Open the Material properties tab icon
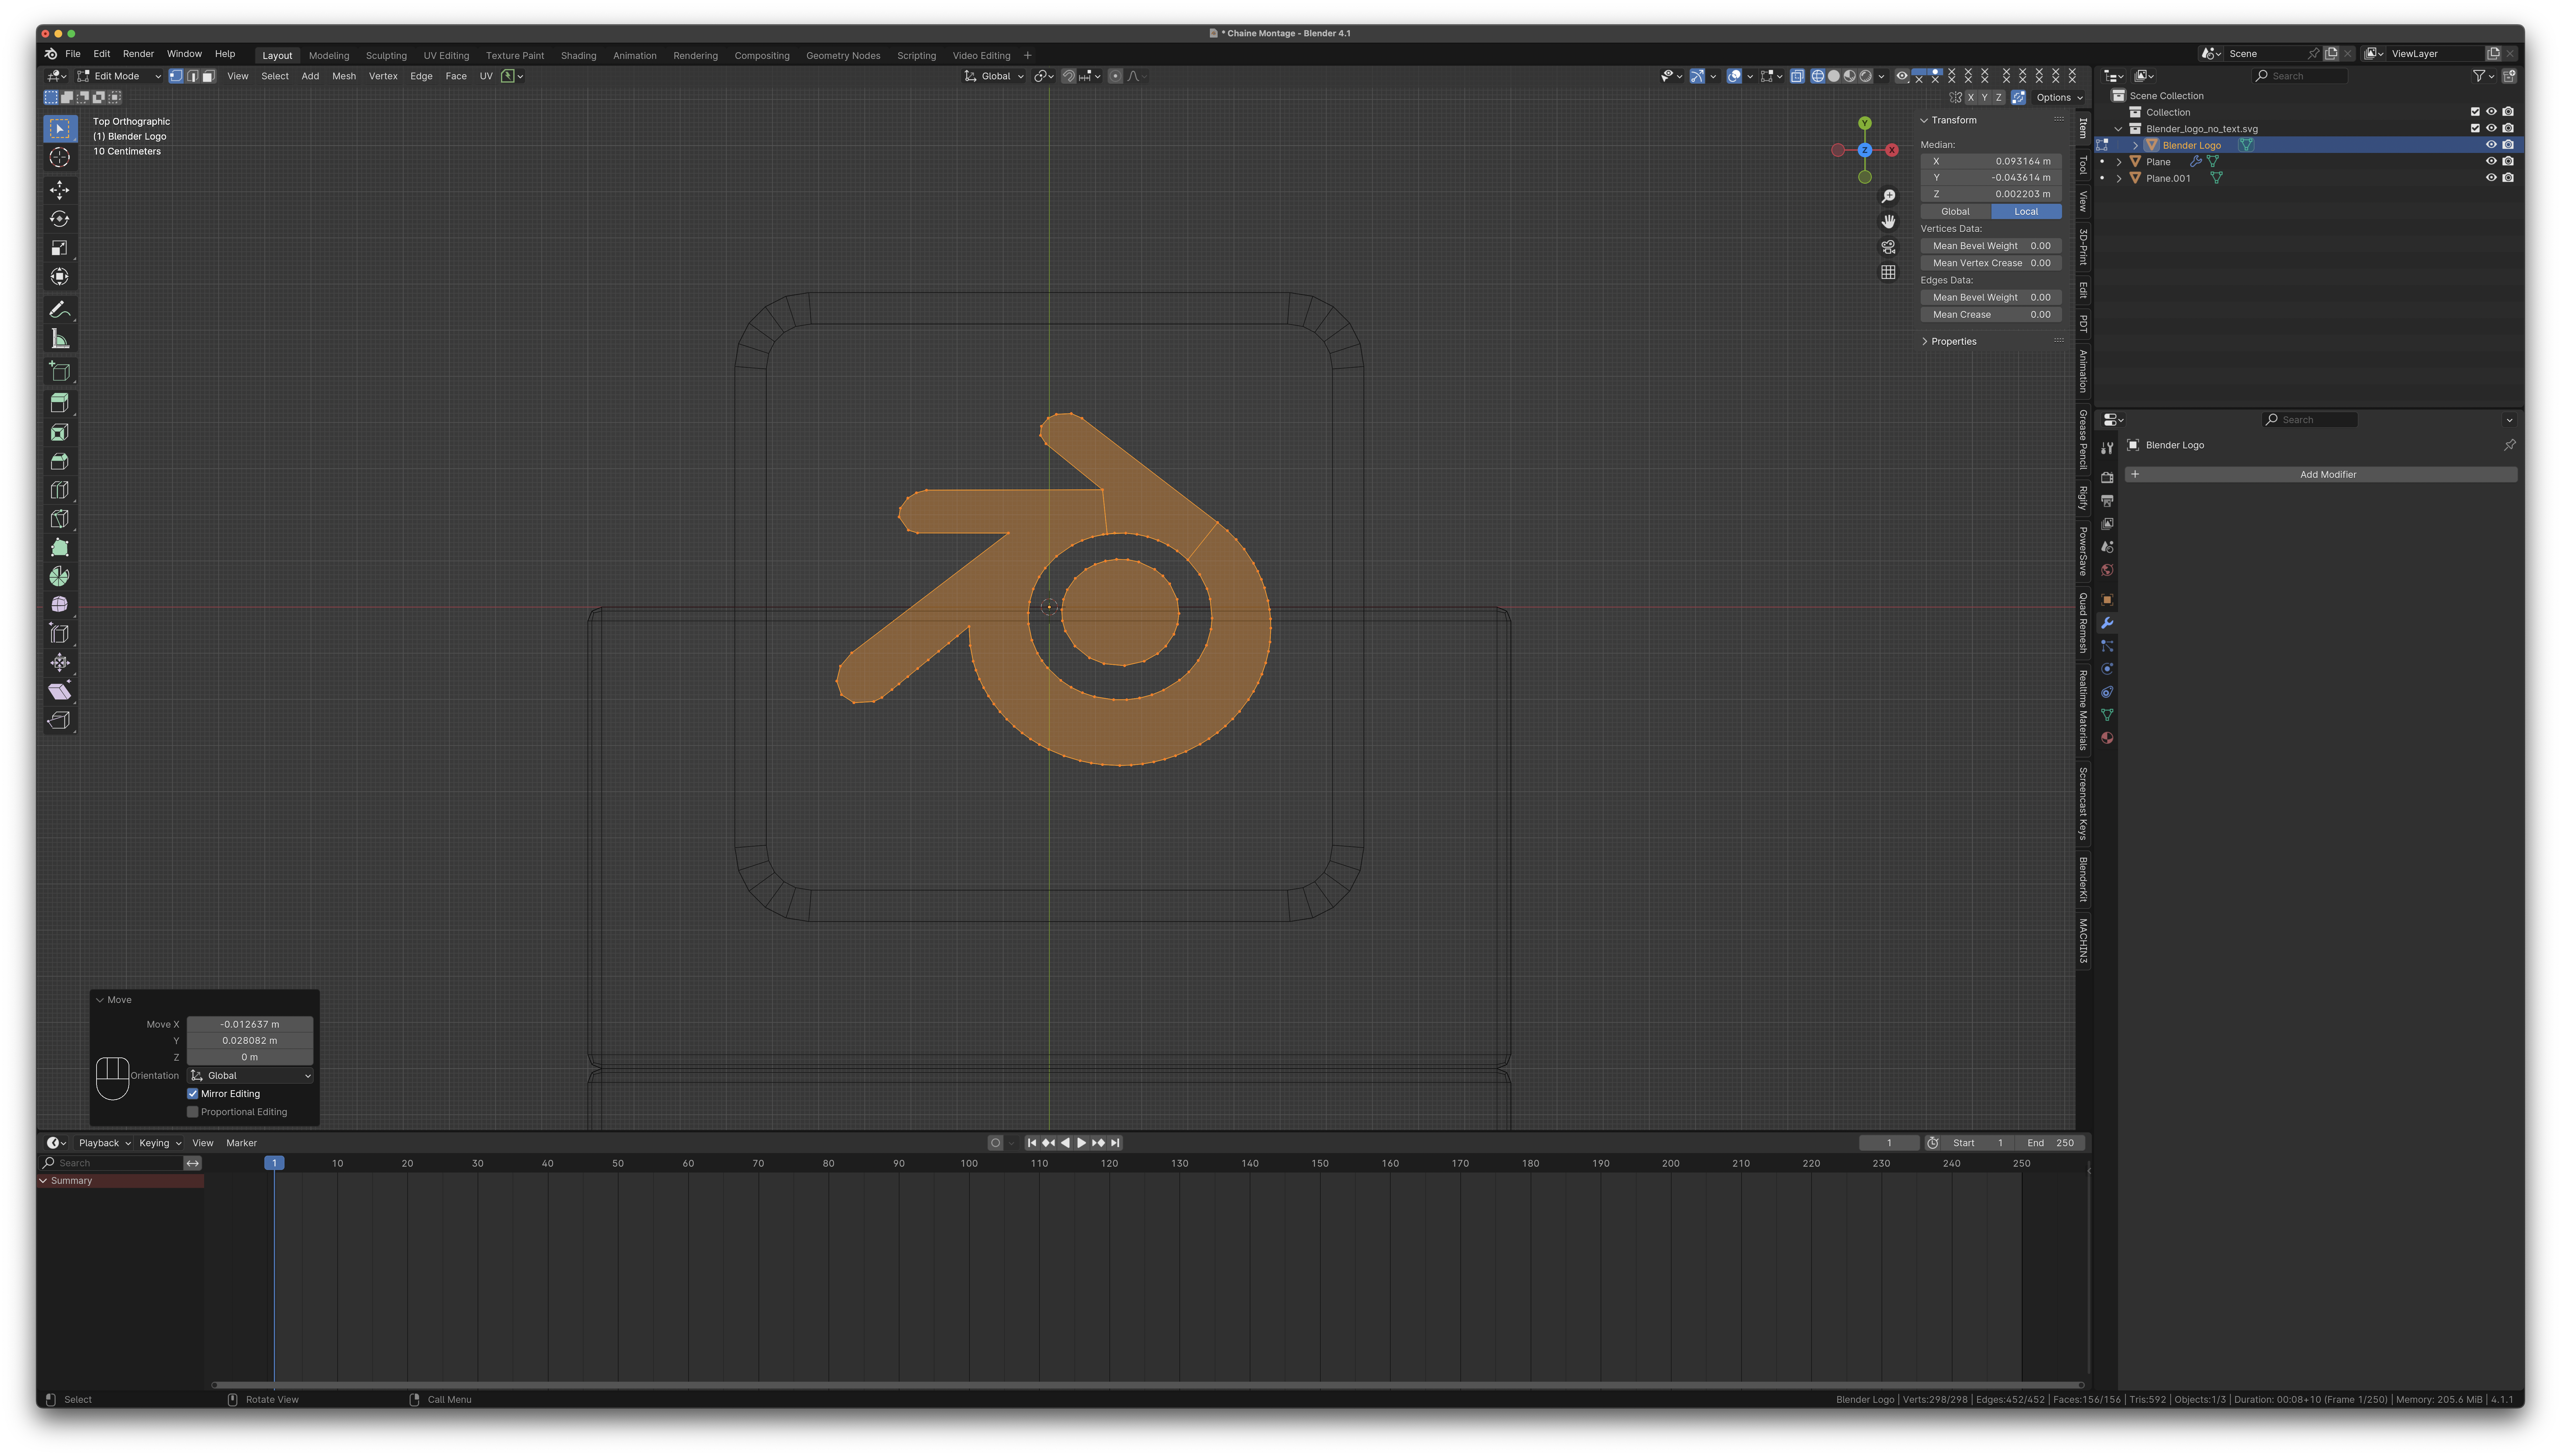The image size is (2561, 1456). coord(2107,738)
